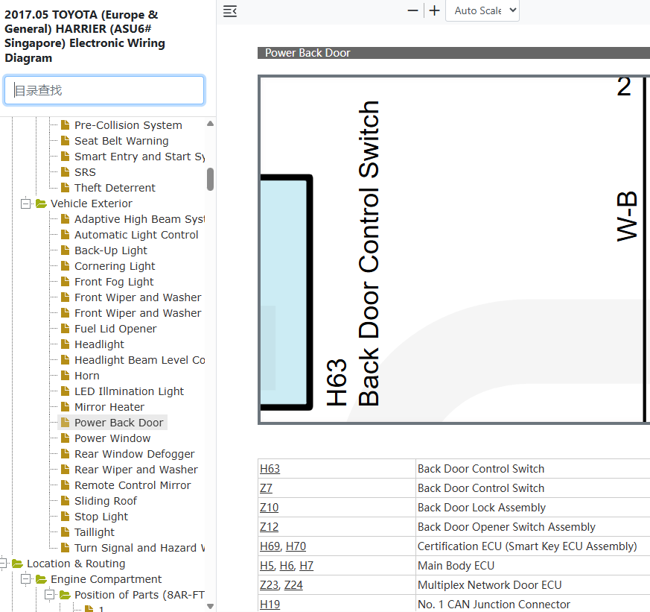
Task: Open Rear Window Defogger document icon
Action: tap(65, 454)
